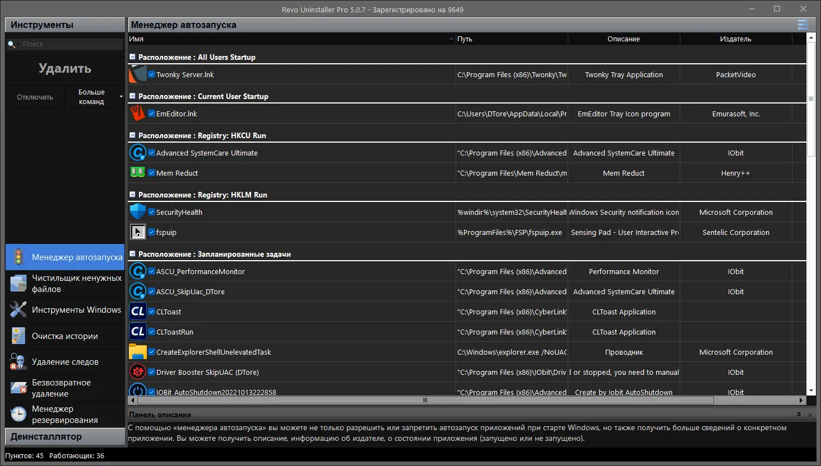This screenshot has height=466, width=821.
Task: Click the Windows Tools wrench icon
Action: tap(18, 309)
